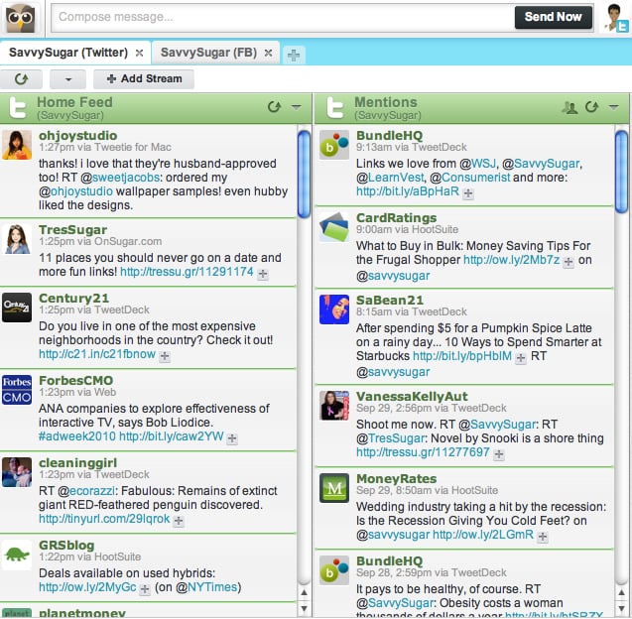Image resolution: width=632 pixels, height=619 pixels.
Task: Click the Twitter icon in the Home Feed header
Action: 18,107
